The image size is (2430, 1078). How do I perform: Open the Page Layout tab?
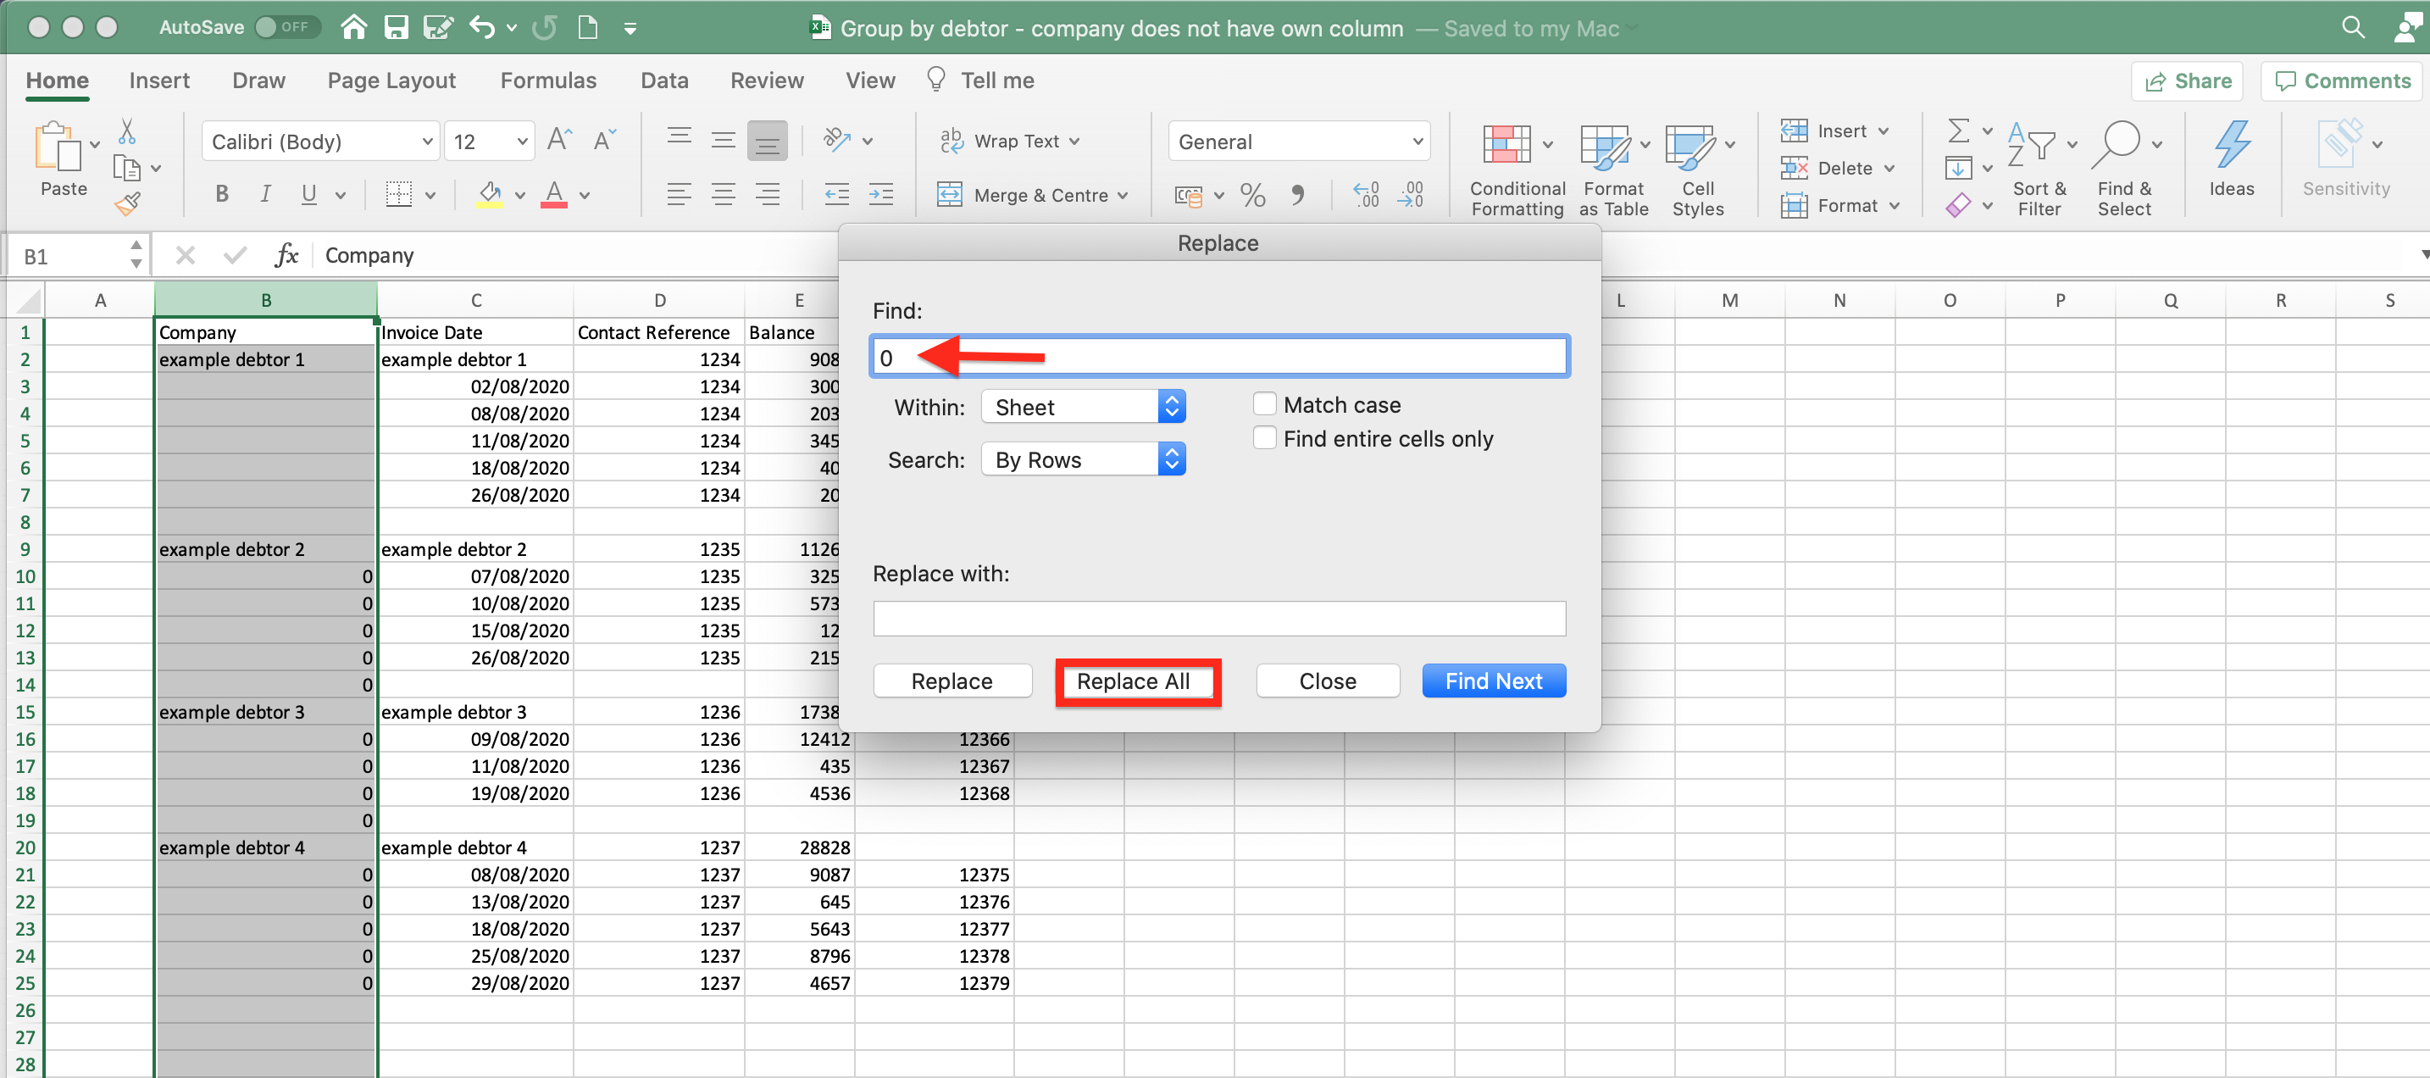tap(391, 81)
